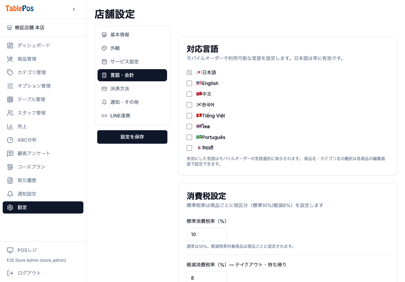Click the POSレジ monitor icon

10,250
